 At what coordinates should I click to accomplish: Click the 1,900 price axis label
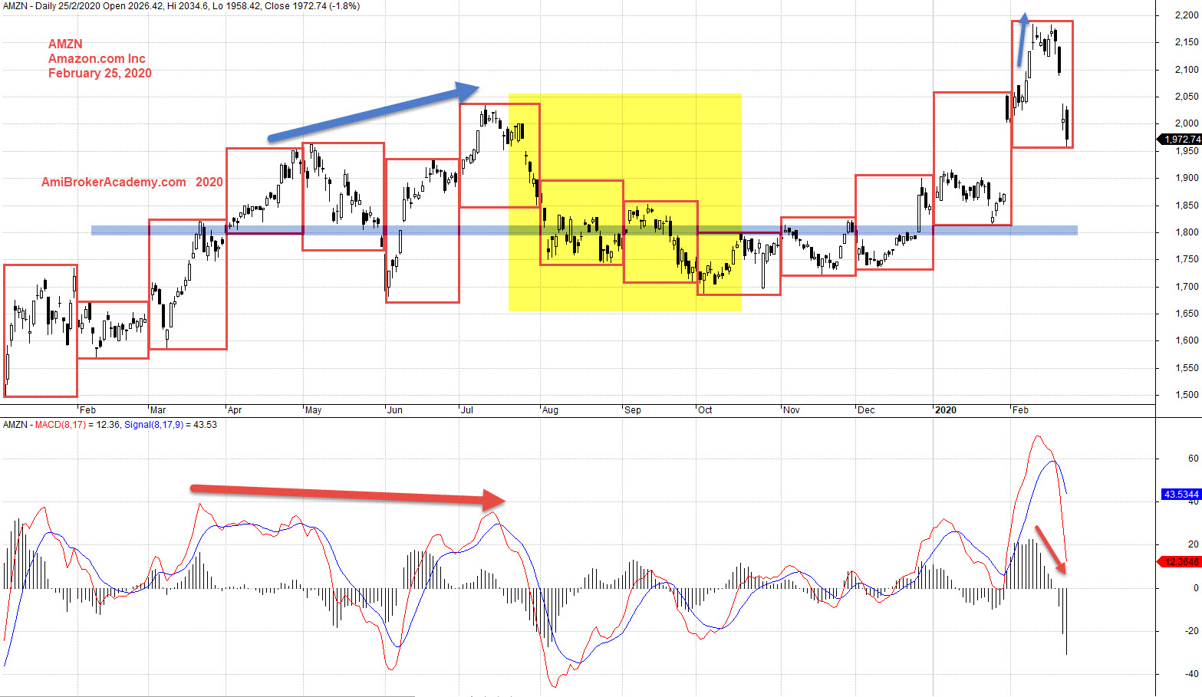(x=1187, y=178)
